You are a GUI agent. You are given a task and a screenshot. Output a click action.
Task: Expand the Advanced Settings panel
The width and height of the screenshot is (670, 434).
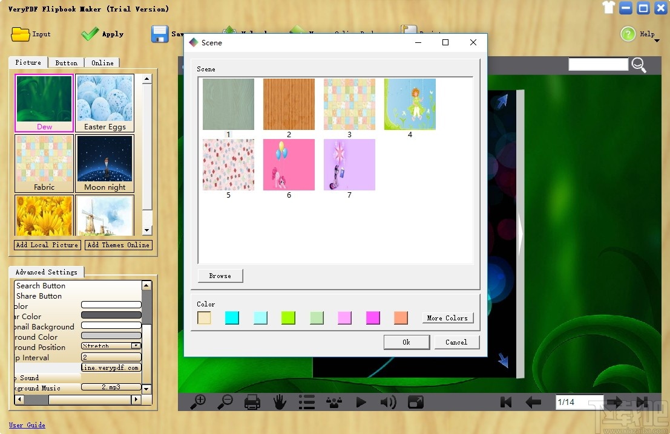46,271
